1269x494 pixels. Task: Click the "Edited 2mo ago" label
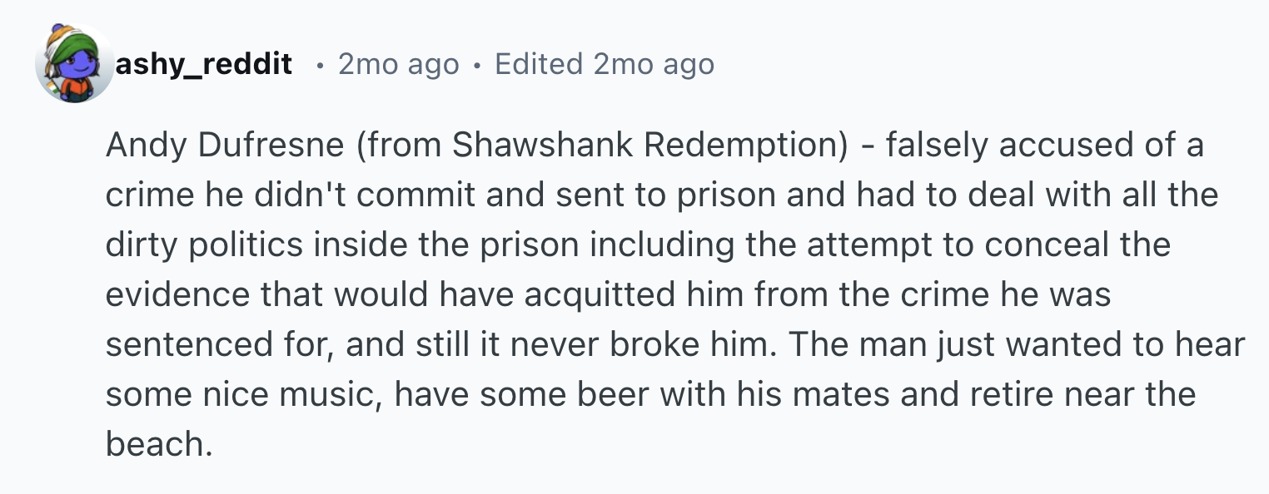pos(605,64)
